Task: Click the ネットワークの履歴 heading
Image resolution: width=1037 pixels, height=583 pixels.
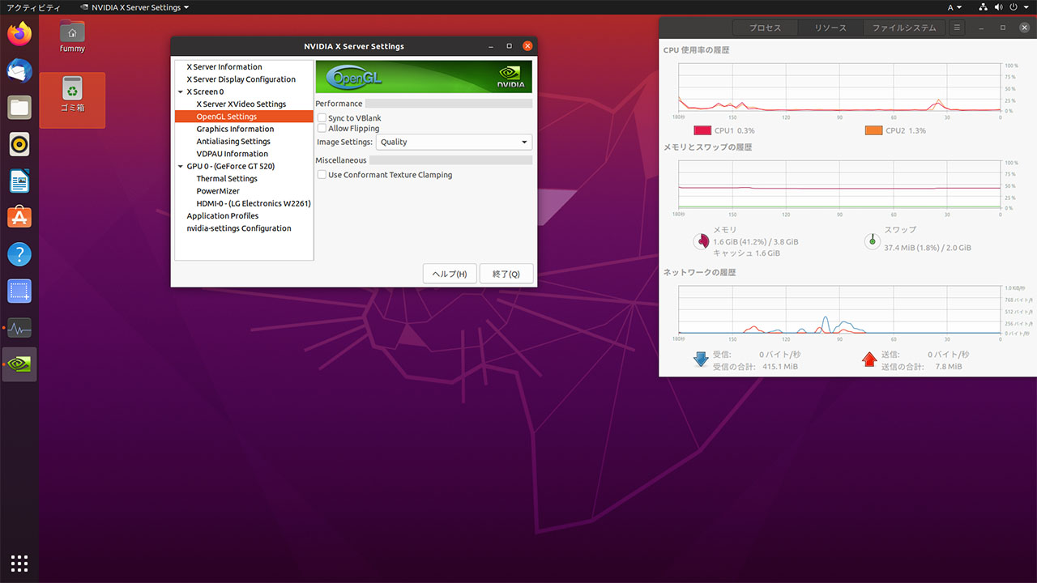Action: click(699, 273)
